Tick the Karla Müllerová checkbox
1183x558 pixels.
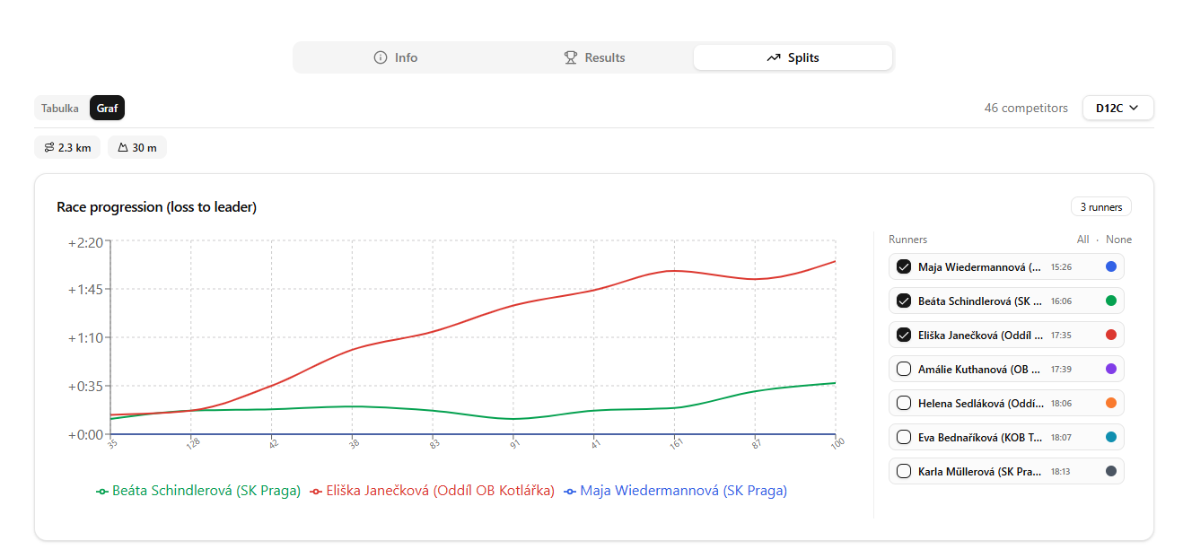coord(904,471)
